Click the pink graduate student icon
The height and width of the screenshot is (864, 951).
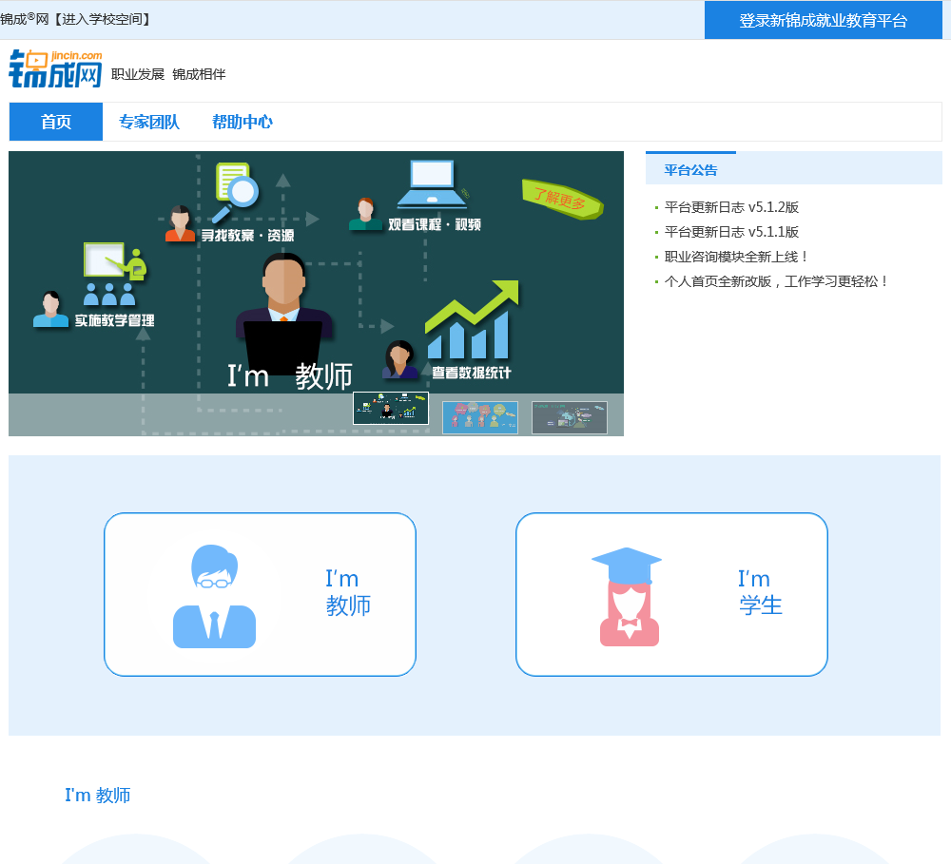click(x=627, y=597)
